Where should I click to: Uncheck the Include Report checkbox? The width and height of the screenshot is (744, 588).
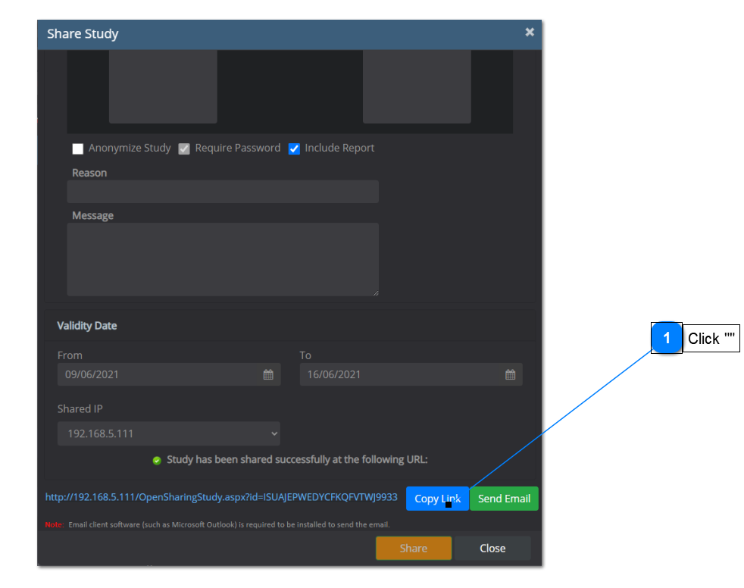coord(294,149)
